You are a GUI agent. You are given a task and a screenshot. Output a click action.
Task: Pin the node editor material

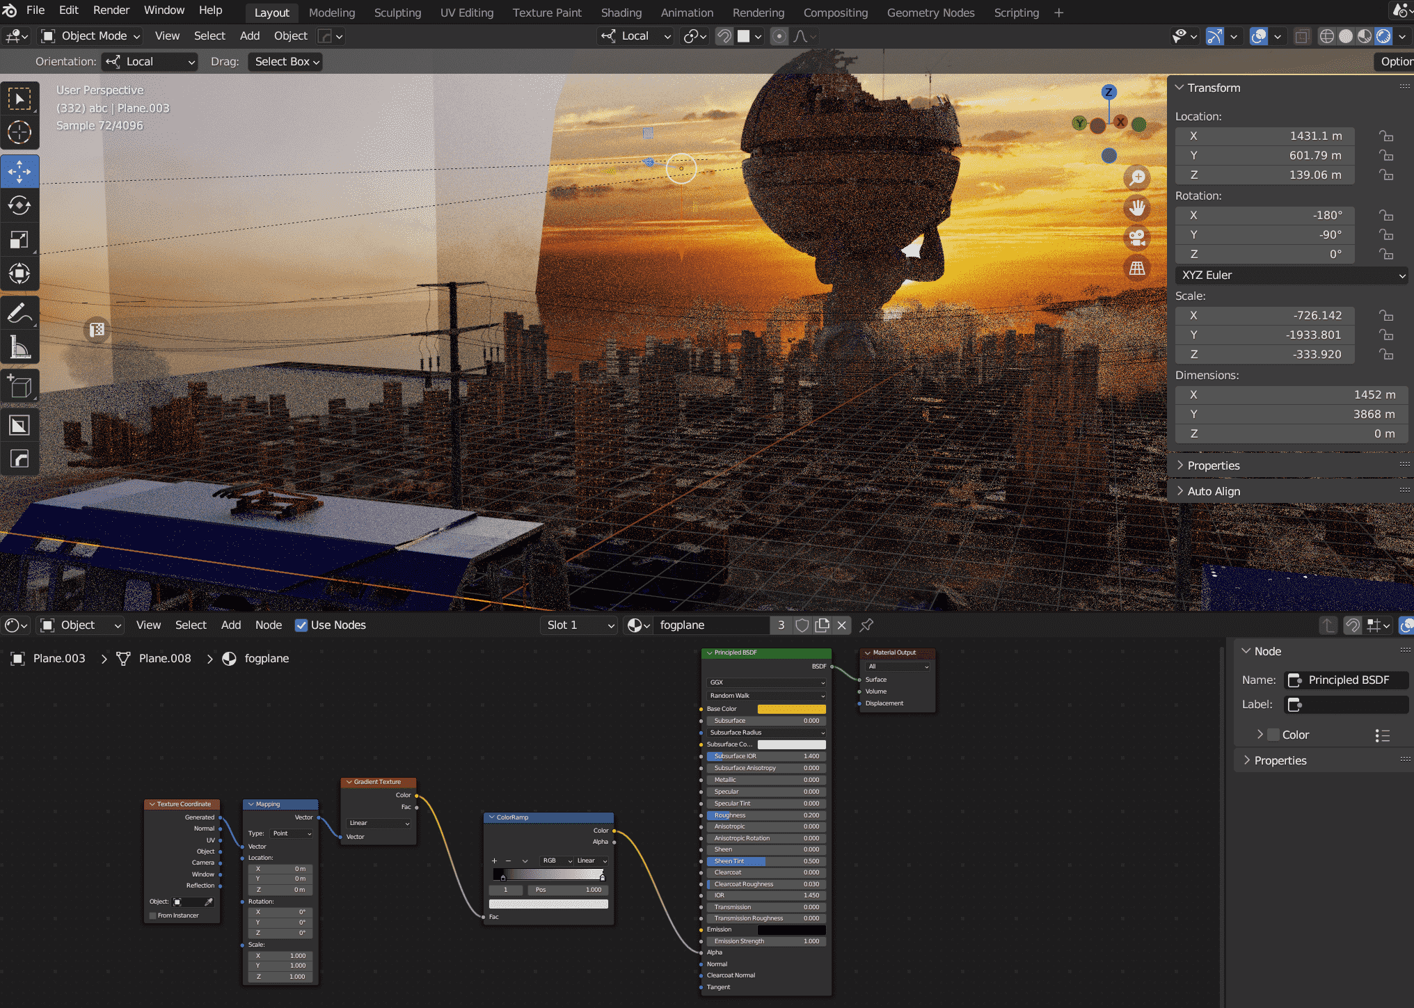coord(866,625)
